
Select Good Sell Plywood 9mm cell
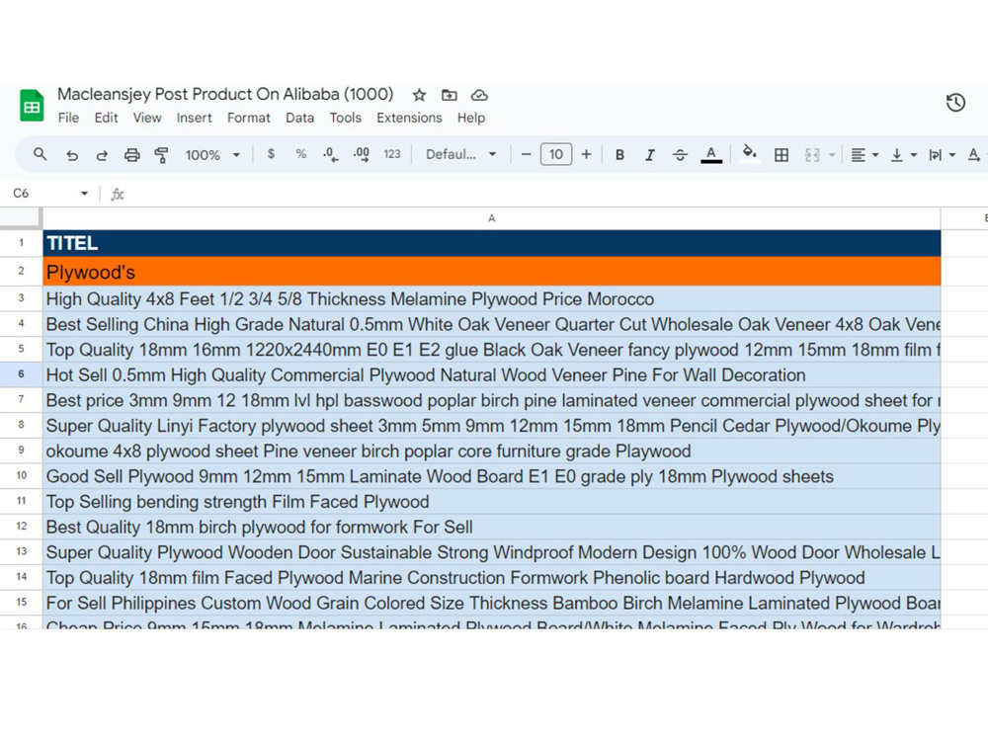(491, 476)
